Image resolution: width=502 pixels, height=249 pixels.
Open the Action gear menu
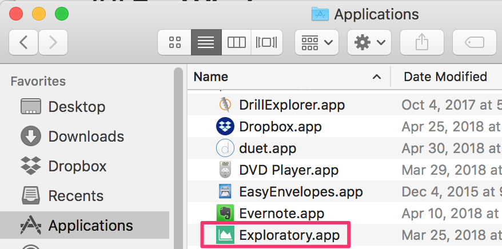(x=369, y=42)
